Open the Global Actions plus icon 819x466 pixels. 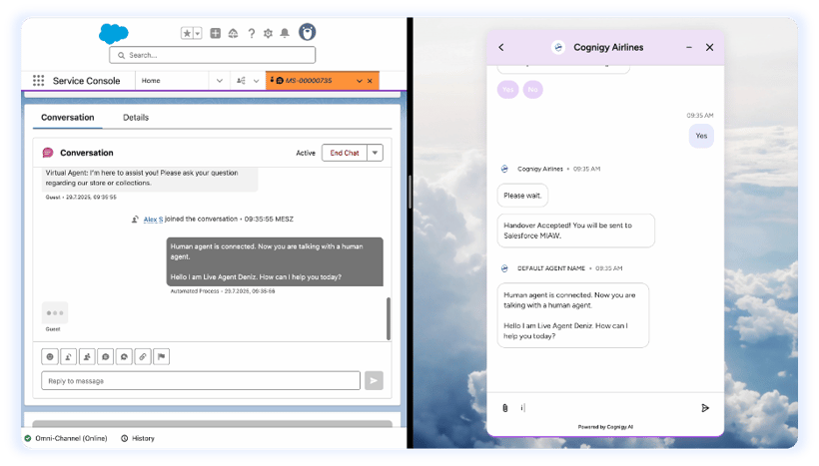point(215,33)
